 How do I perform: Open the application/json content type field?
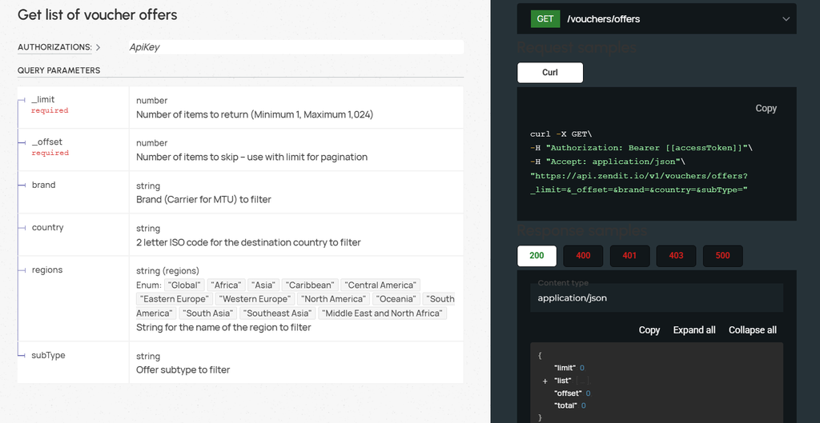tap(657, 298)
